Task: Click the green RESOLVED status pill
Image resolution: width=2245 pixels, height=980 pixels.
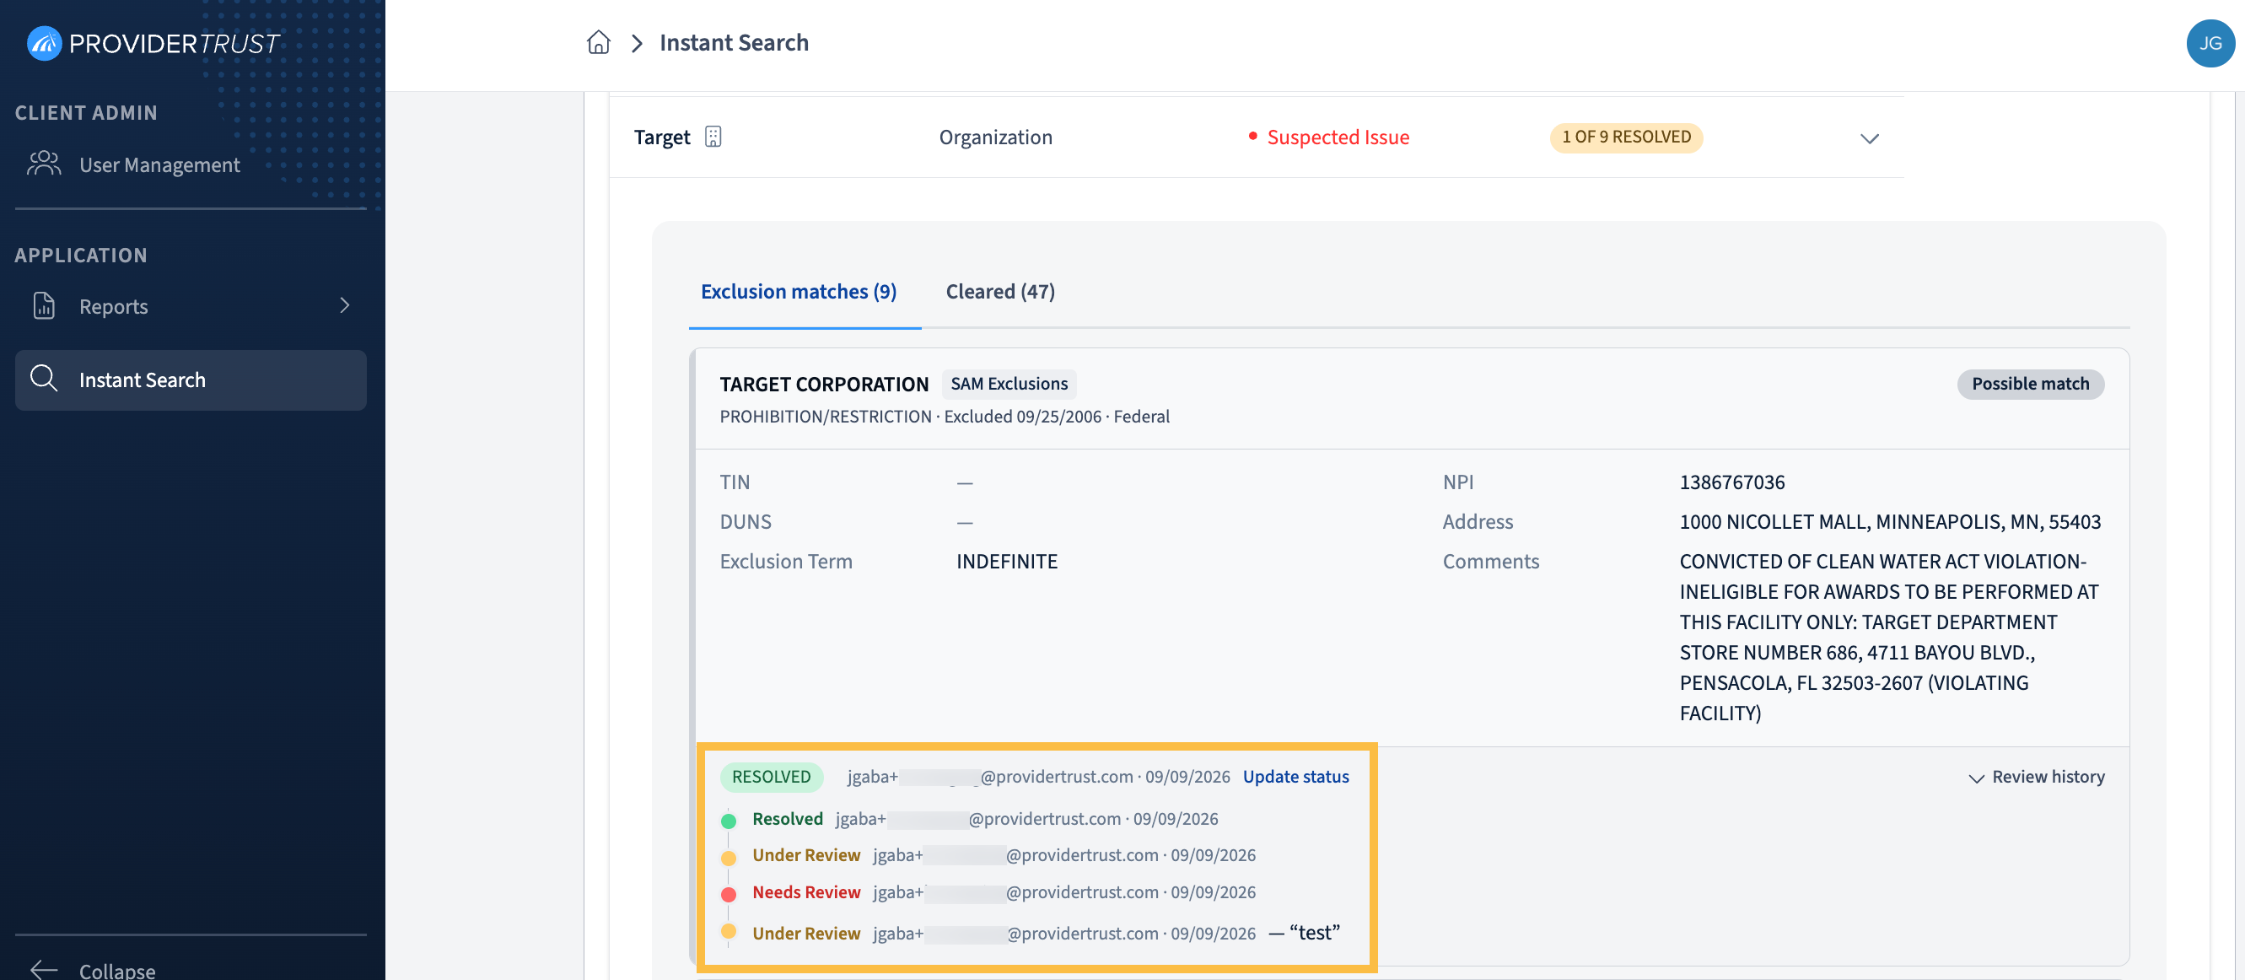Action: pyautogui.click(x=771, y=777)
